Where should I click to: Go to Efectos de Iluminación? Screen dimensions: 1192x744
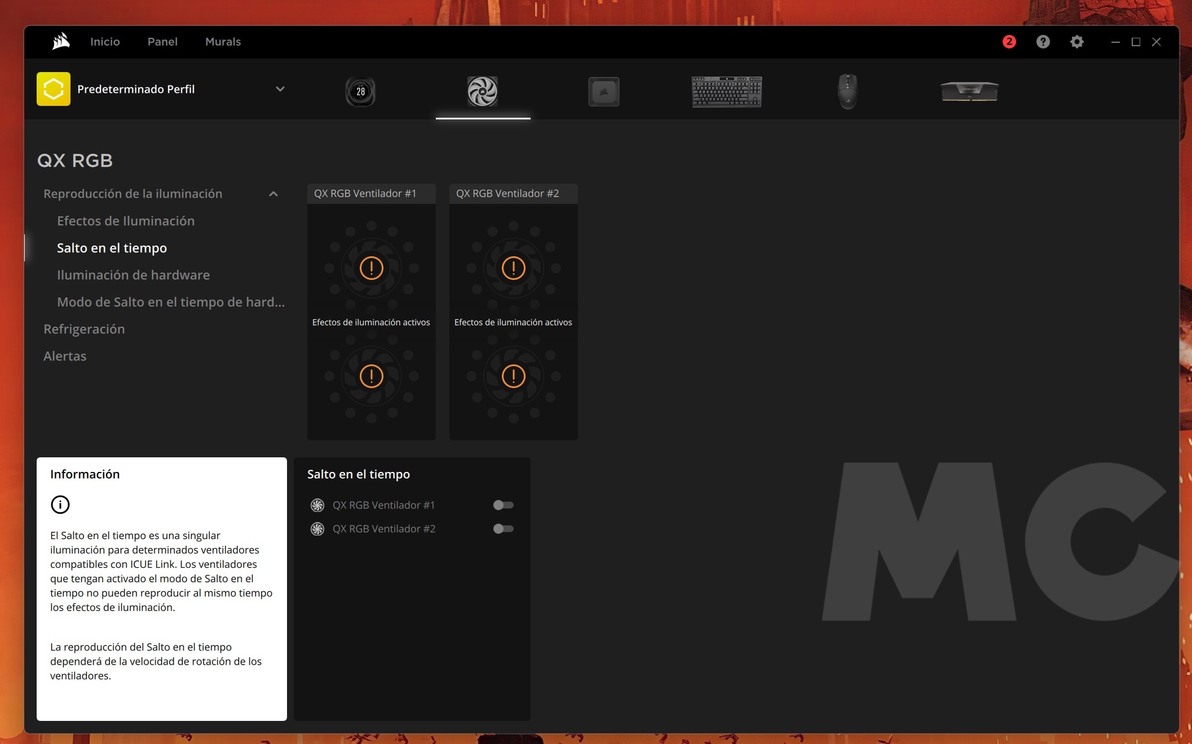(126, 221)
